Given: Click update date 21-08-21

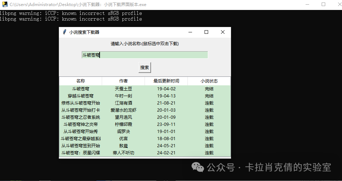Looking at the screenshot, I should 166,103.
